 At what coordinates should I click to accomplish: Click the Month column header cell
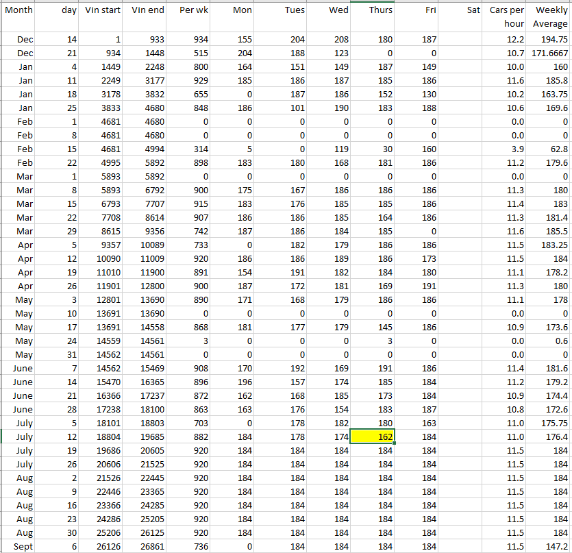point(18,10)
